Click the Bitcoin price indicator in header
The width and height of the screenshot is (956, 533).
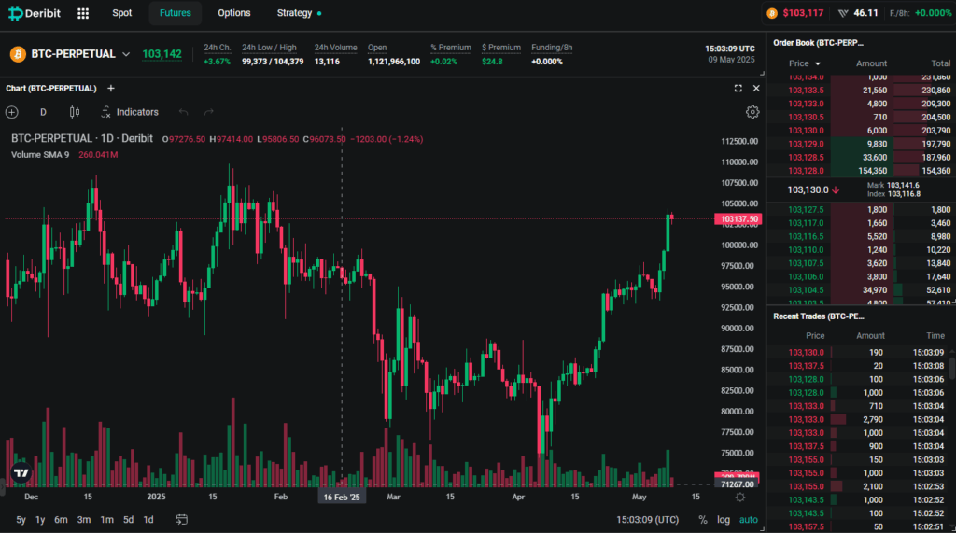[x=795, y=13]
